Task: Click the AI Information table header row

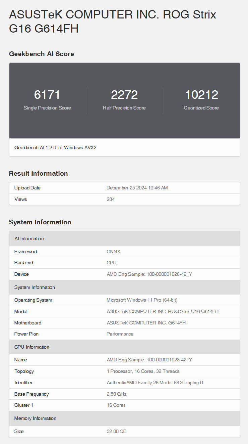Action: click(124, 238)
